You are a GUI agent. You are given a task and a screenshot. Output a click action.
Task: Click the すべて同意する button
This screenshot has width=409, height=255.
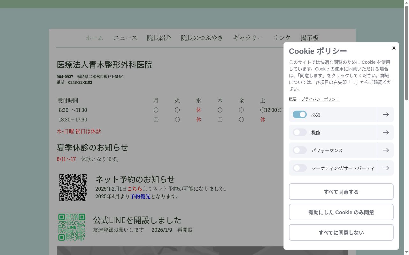(x=341, y=192)
